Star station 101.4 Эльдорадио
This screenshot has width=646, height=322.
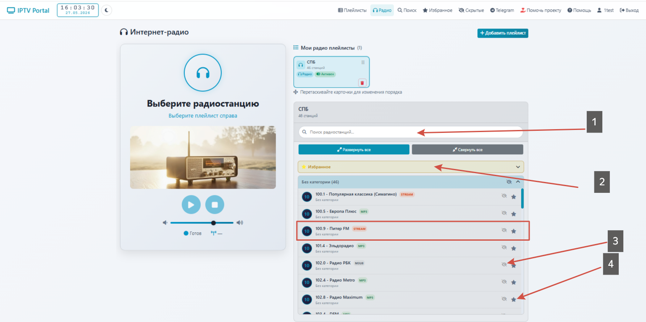coord(513,248)
